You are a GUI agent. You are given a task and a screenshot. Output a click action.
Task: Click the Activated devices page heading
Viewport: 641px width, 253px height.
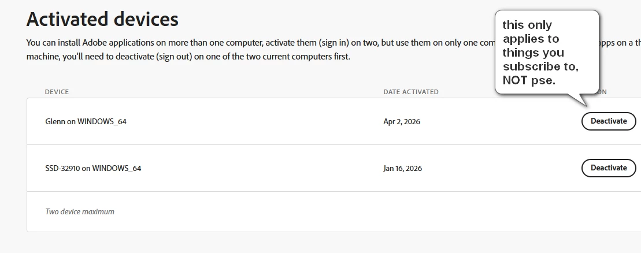pyautogui.click(x=102, y=19)
